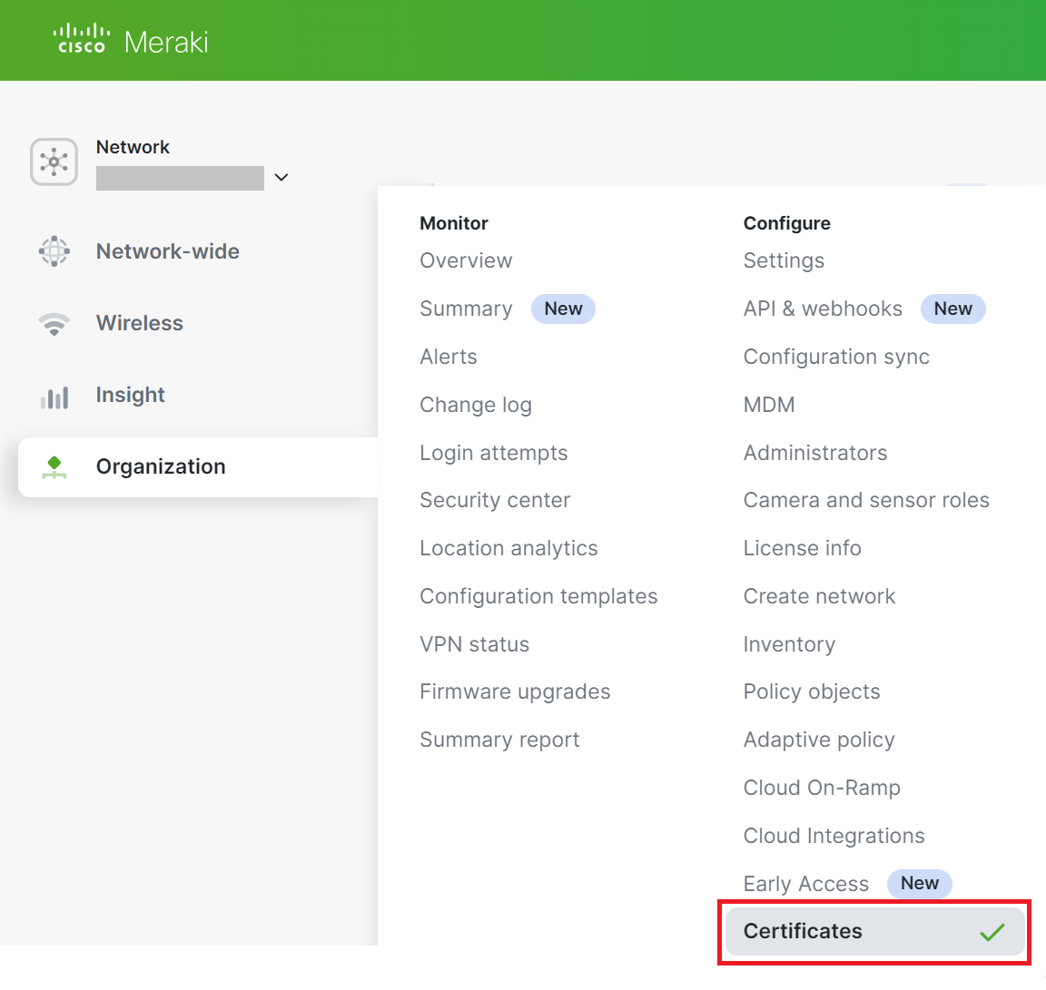The height and width of the screenshot is (990, 1046).
Task: Click the Organization green icon
Action: click(54, 467)
